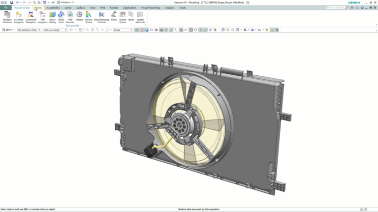Click the lasso selection icon

(107, 30)
